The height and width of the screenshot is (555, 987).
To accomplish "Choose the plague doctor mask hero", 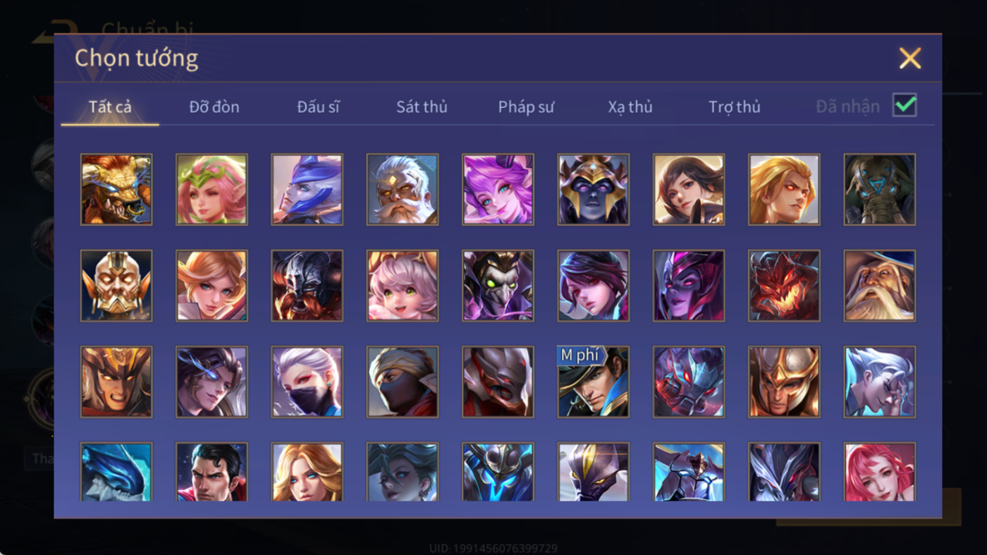I will point(498,286).
